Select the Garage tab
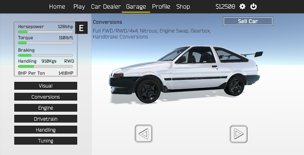The image size is (304, 155). [136, 6]
